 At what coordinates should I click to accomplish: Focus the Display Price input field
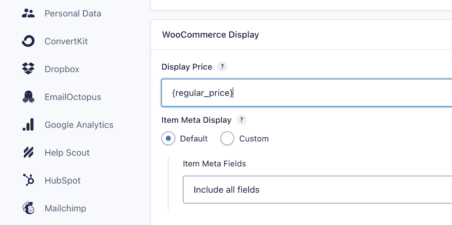pos(307,93)
